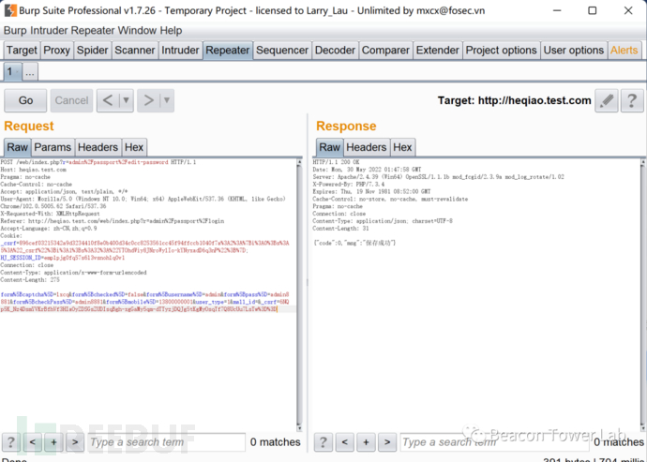Focus the Request search term field
Viewport: 647px width, 462px height.
166,442
